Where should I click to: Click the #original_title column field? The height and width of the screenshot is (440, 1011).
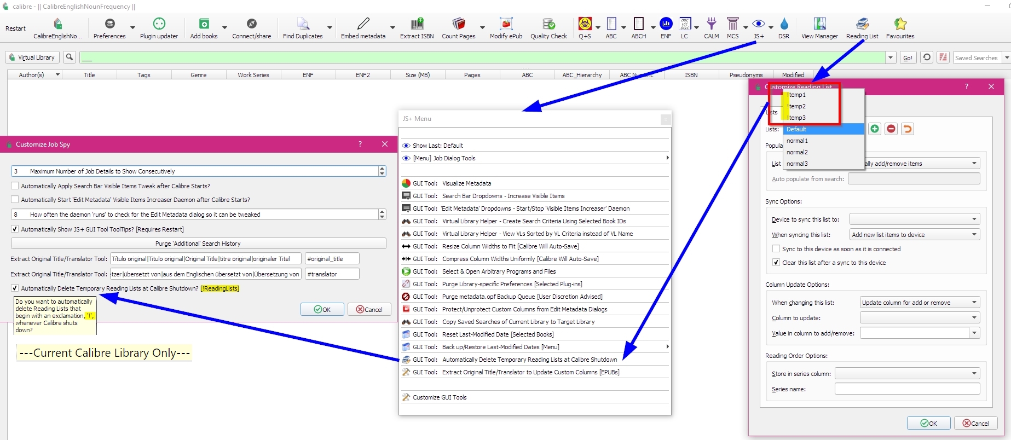332,259
